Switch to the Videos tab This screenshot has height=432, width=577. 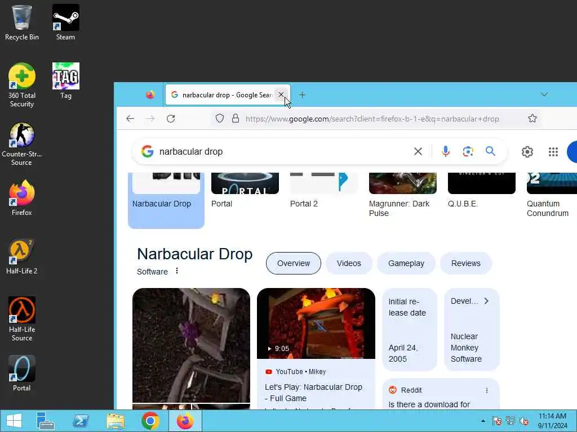(349, 263)
